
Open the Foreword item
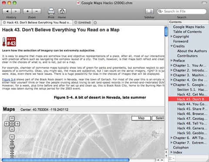181,41
